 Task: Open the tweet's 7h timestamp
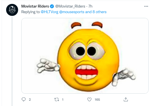click(90, 6)
